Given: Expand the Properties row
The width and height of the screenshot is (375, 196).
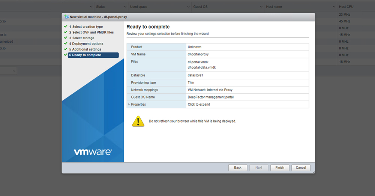Looking at the screenshot, I should coord(129,105).
